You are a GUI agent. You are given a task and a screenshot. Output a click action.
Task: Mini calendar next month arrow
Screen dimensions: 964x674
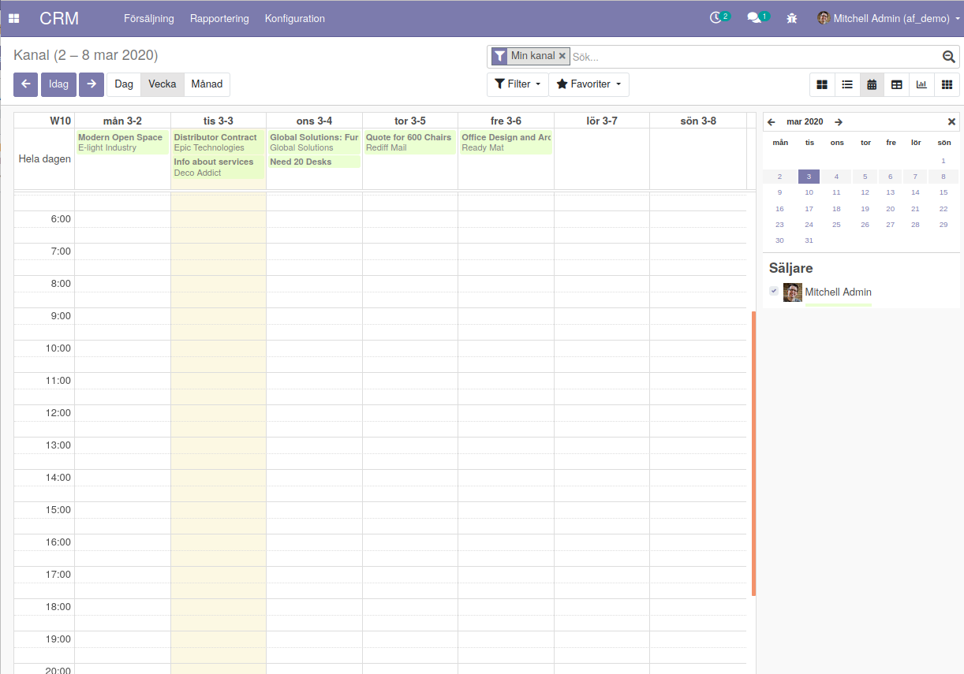[839, 122]
